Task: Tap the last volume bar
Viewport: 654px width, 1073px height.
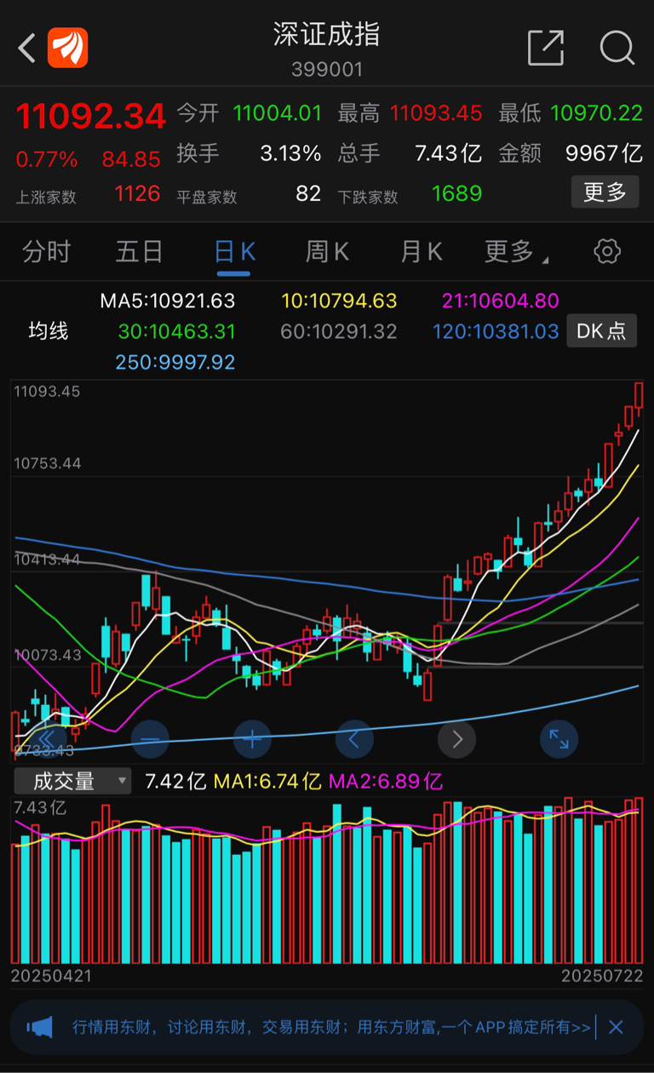Action: (639, 880)
